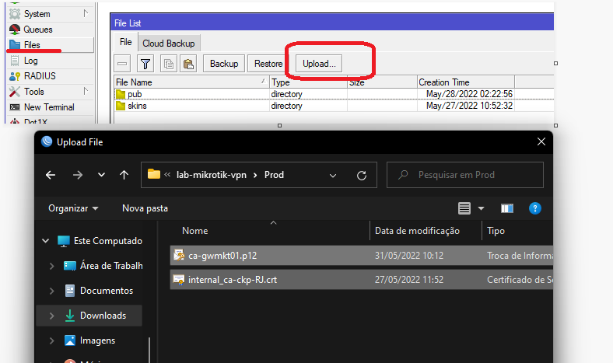
Task: Click the New Terminal screen icon
Action: pos(15,107)
